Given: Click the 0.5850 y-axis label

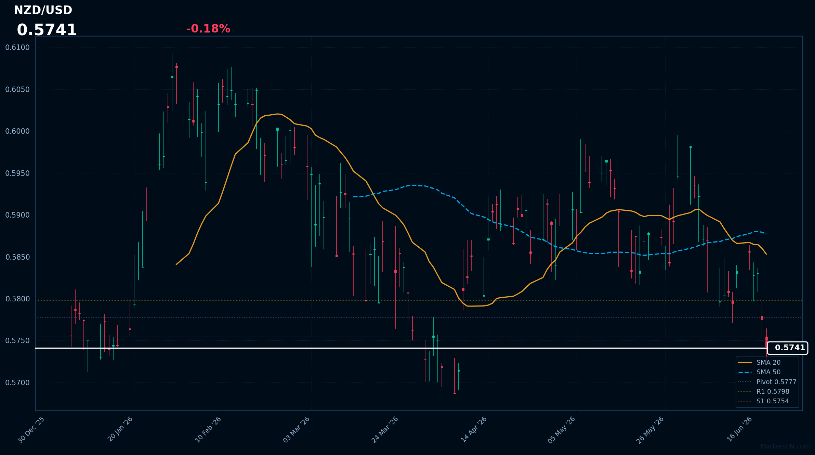Looking at the screenshot, I should pos(17,257).
